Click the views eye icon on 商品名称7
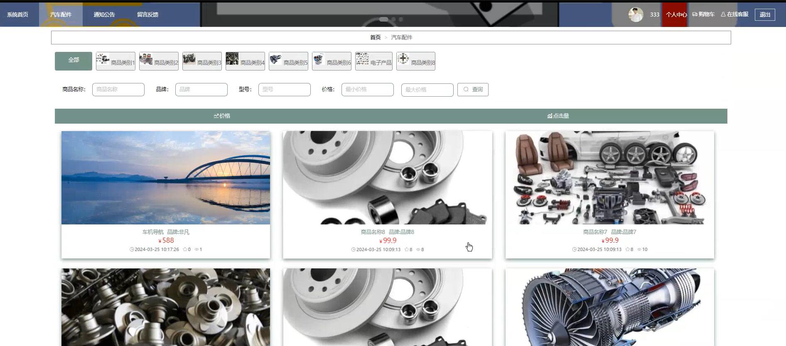Image resolution: width=786 pixels, height=346 pixels. click(x=639, y=249)
